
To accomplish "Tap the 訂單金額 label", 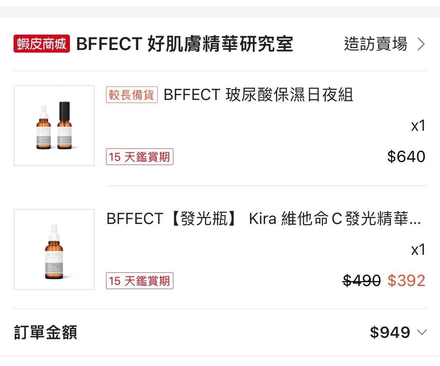I will pos(46,333).
